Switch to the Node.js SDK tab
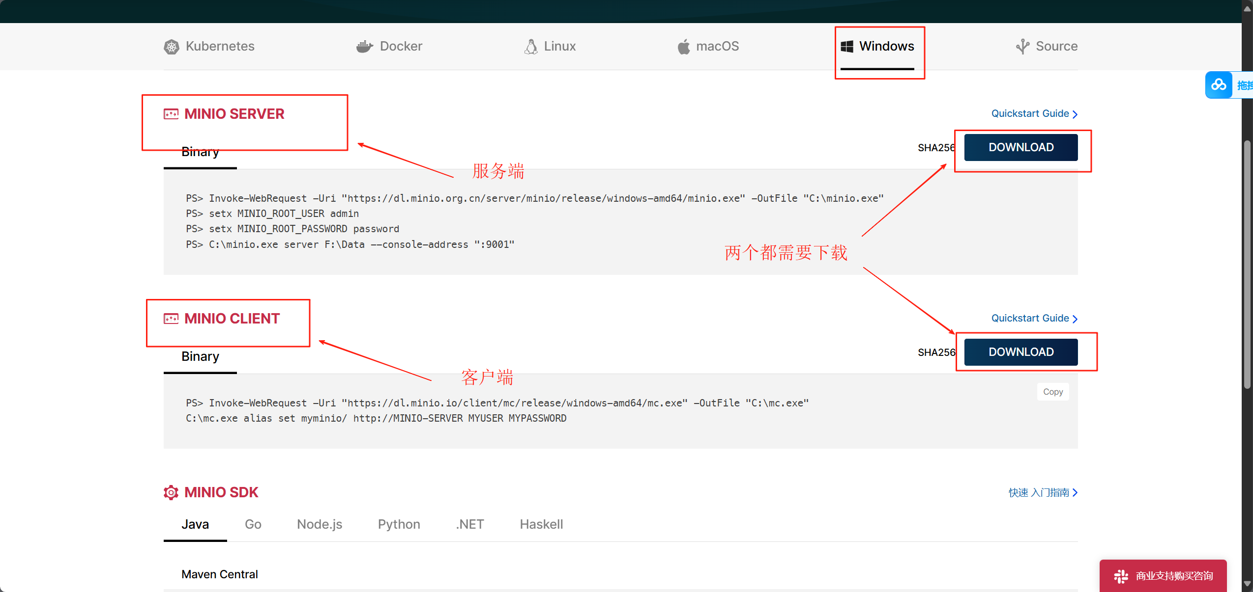The width and height of the screenshot is (1253, 592). click(319, 524)
